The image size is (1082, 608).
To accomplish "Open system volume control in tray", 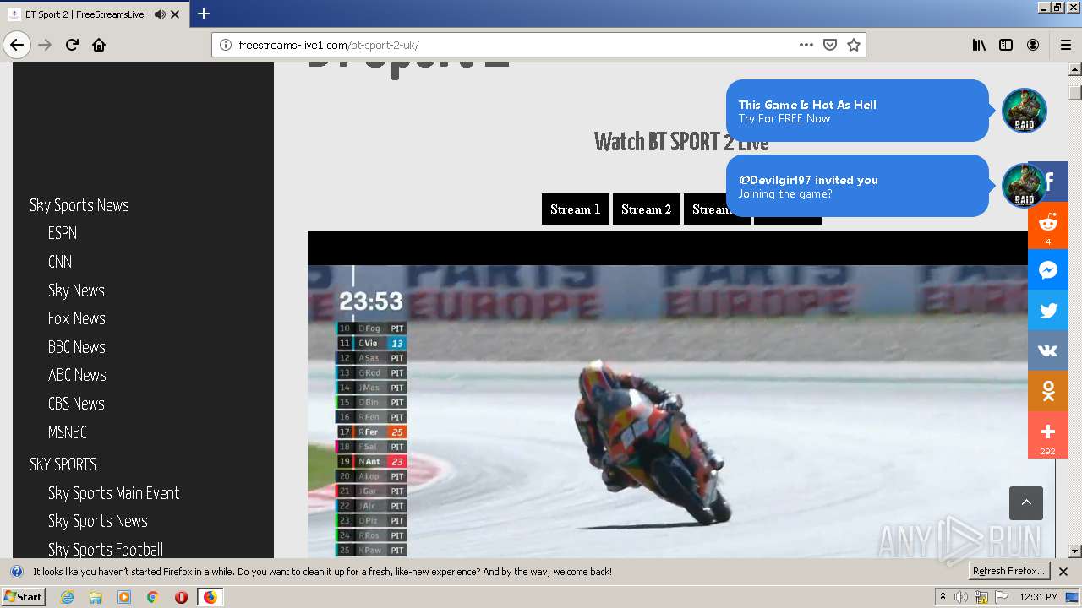I will [961, 597].
